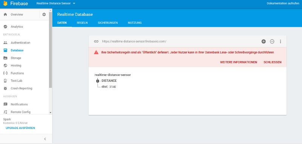Open the Realtime Distance Sensor project dropdown
This screenshot has width=302, height=144.
click(55, 3)
